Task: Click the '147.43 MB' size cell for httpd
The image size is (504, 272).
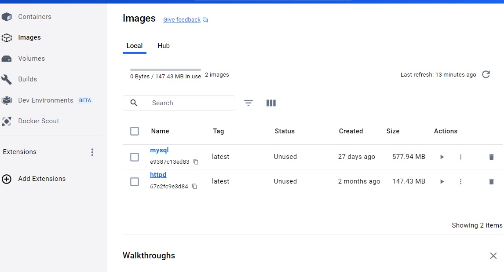Action: coord(409,181)
